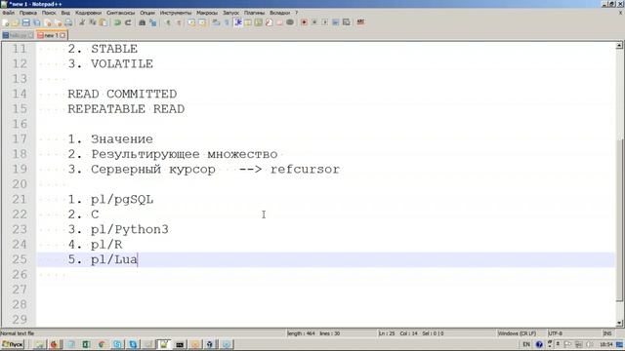Zoom in using the toolbar icon

(168, 22)
